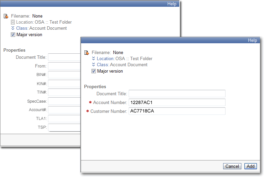Click the empty Document Title field in front dialog
The height and width of the screenshot is (177, 264).
click(x=177, y=94)
